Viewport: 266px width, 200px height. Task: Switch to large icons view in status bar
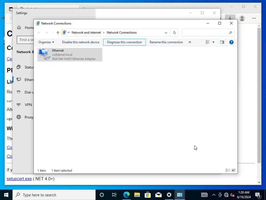pyautogui.click(x=234, y=170)
